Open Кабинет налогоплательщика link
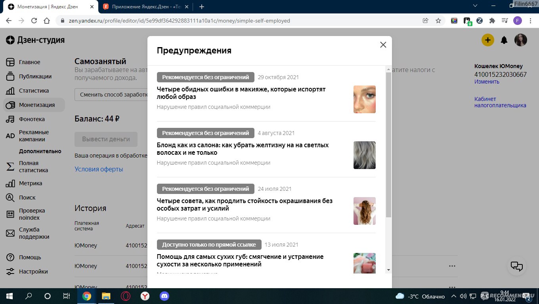 click(500, 102)
